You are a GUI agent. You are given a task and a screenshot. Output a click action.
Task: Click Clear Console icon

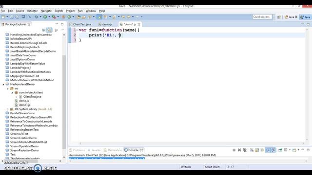click(x=252, y=150)
